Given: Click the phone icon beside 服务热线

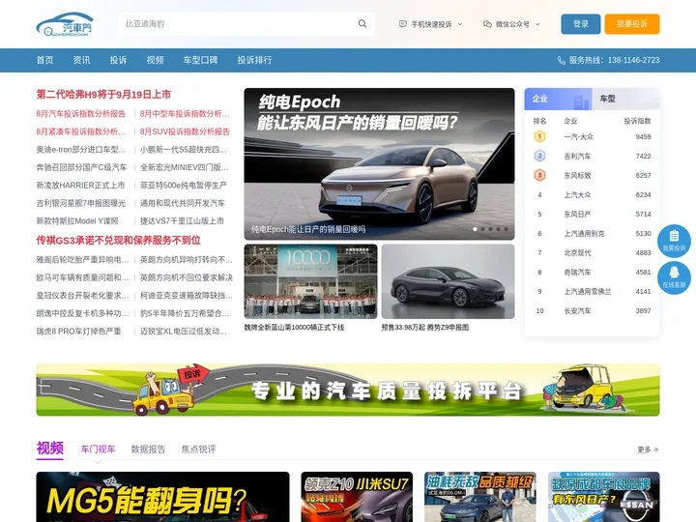Looking at the screenshot, I should pyautogui.click(x=562, y=60).
